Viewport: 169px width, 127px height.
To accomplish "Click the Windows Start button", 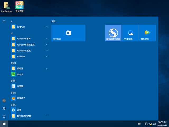I will tap(4, 124).
